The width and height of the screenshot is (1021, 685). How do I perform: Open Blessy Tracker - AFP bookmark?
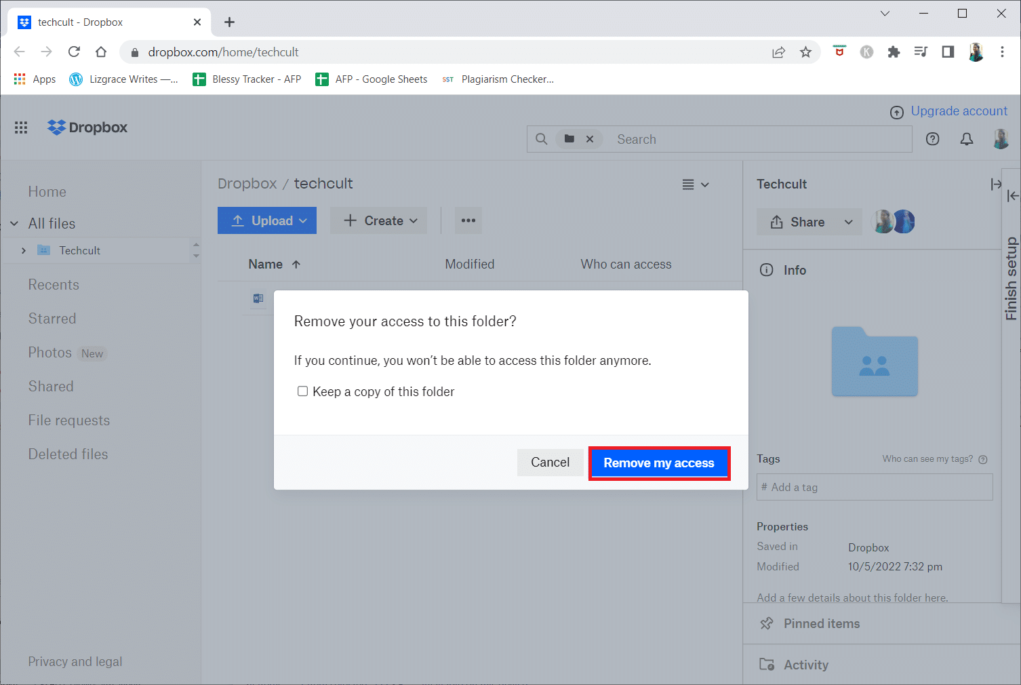247,79
